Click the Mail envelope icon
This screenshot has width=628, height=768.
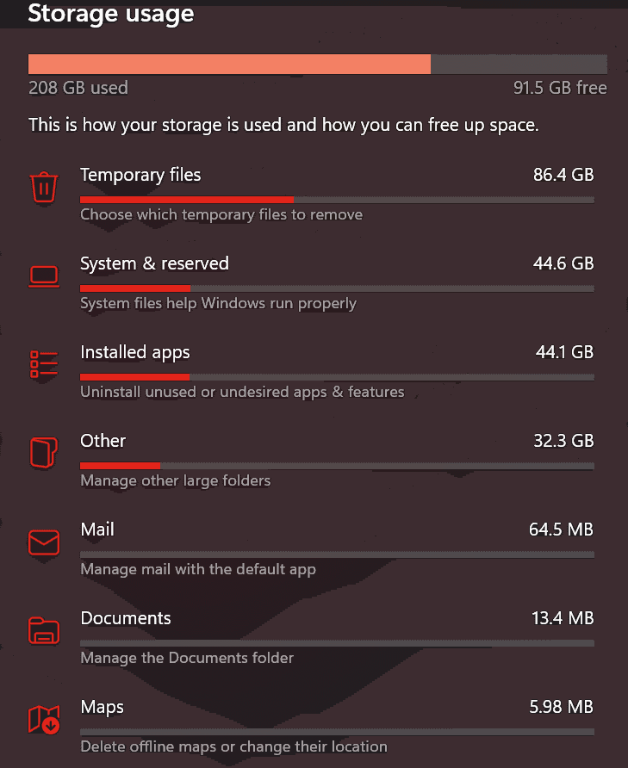44,542
